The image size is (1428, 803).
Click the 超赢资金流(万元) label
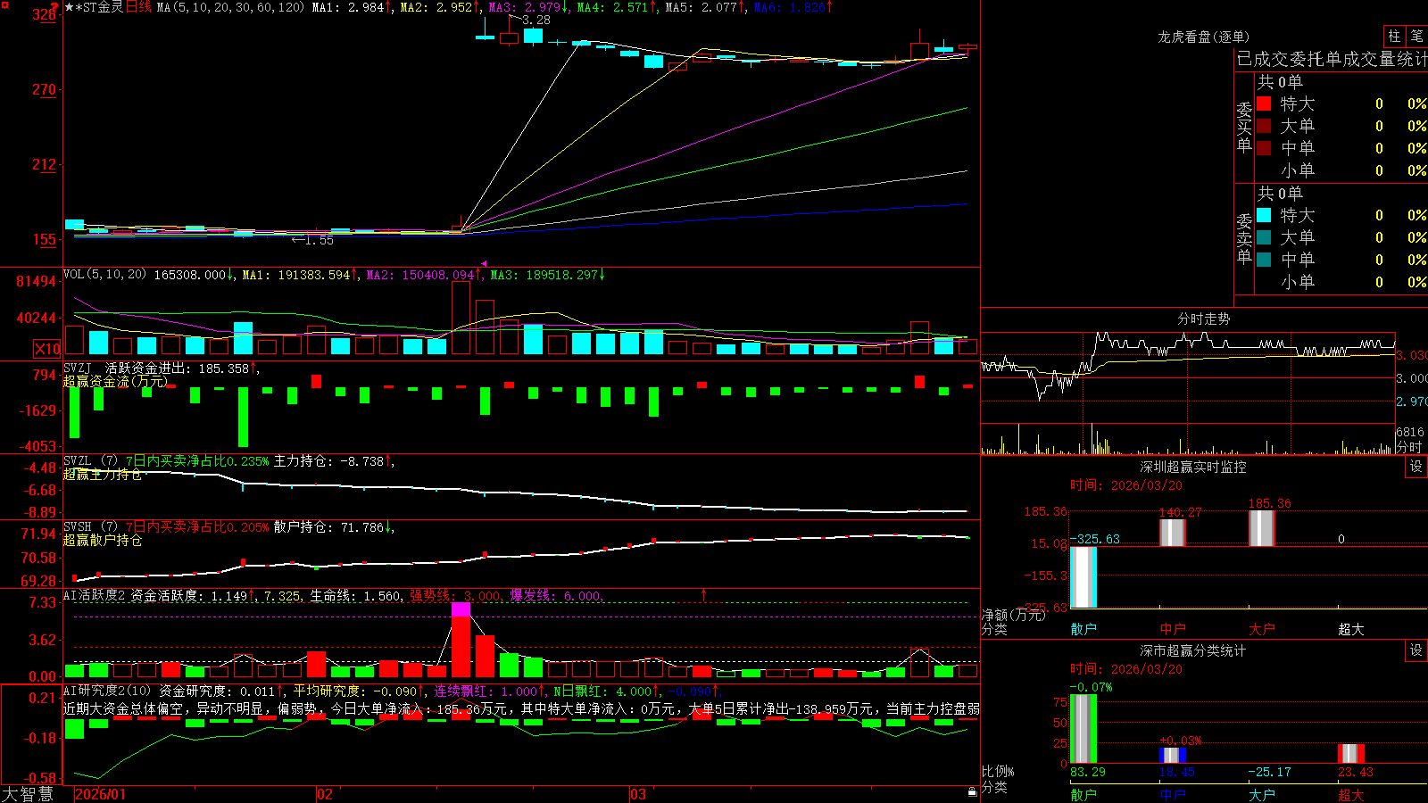(115, 381)
